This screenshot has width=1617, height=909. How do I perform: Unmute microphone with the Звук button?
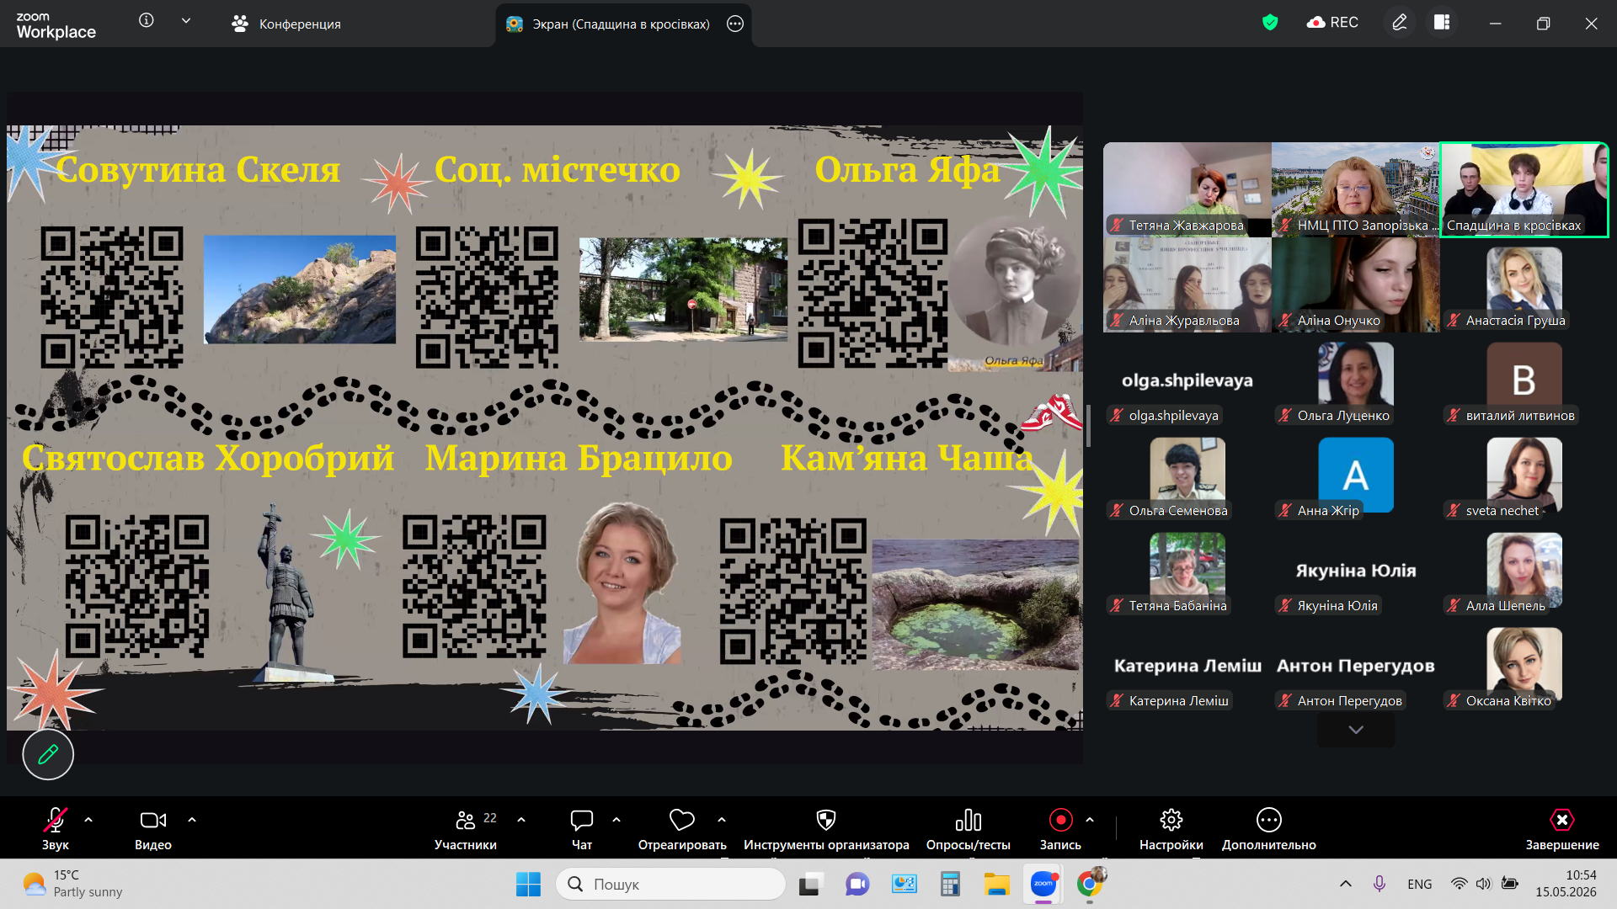point(56,828)
